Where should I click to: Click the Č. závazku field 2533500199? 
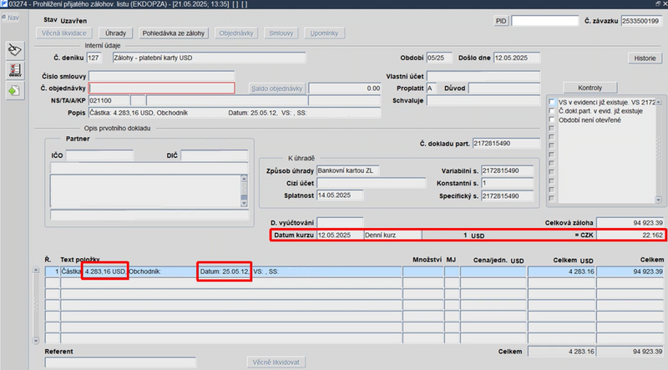641,21
